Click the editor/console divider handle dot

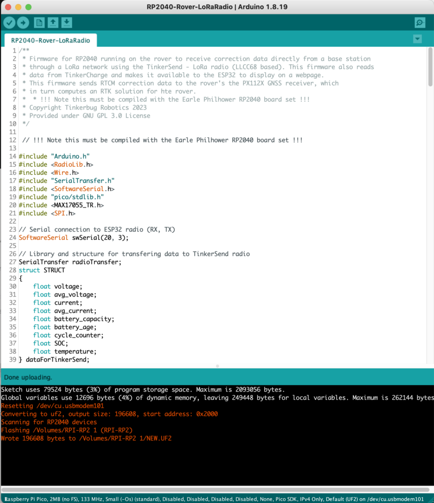[x=217, y=366]
